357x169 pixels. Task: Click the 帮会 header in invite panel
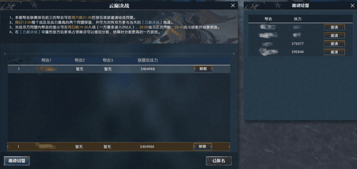(268, 19)
